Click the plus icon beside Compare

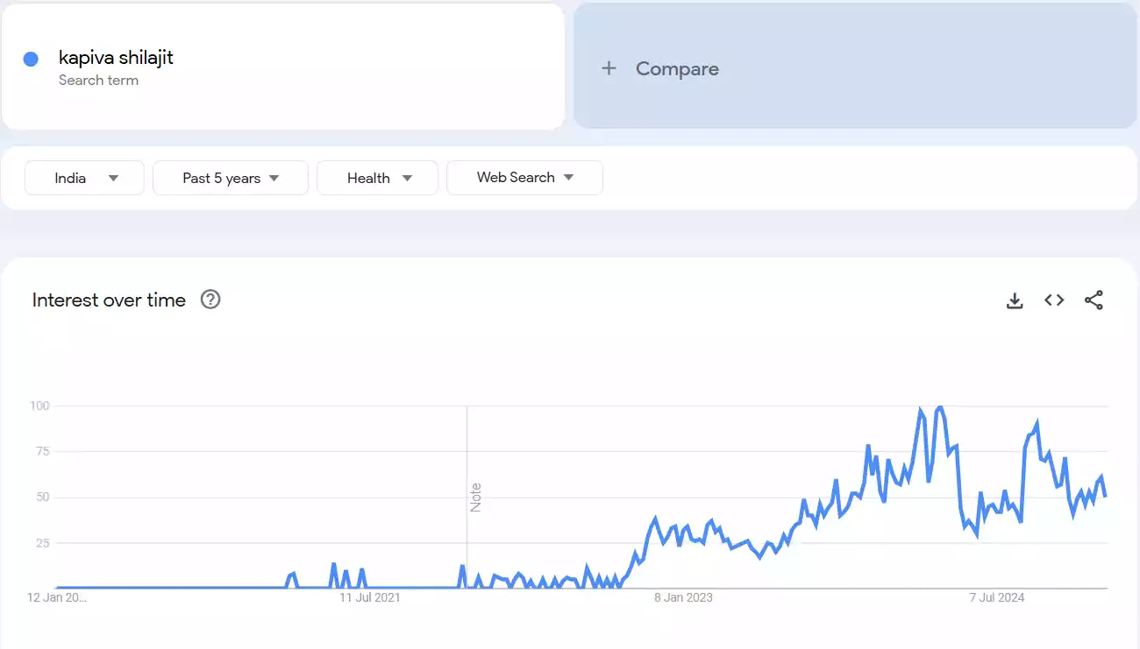click(609, 68)
